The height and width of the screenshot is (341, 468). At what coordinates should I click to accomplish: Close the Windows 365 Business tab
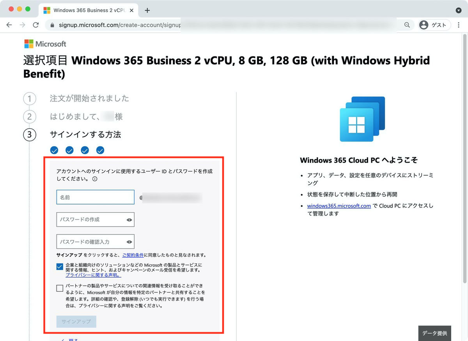[131, 11]
